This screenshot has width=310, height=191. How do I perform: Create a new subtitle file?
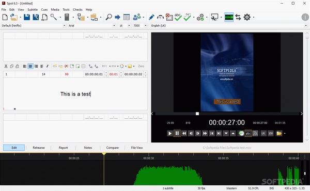coord(5,17)
